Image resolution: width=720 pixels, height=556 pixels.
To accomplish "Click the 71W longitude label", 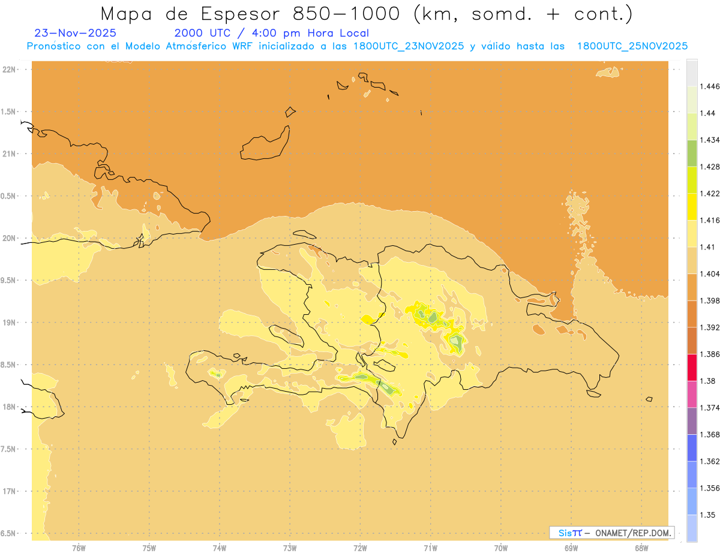I will coord(430,548).
